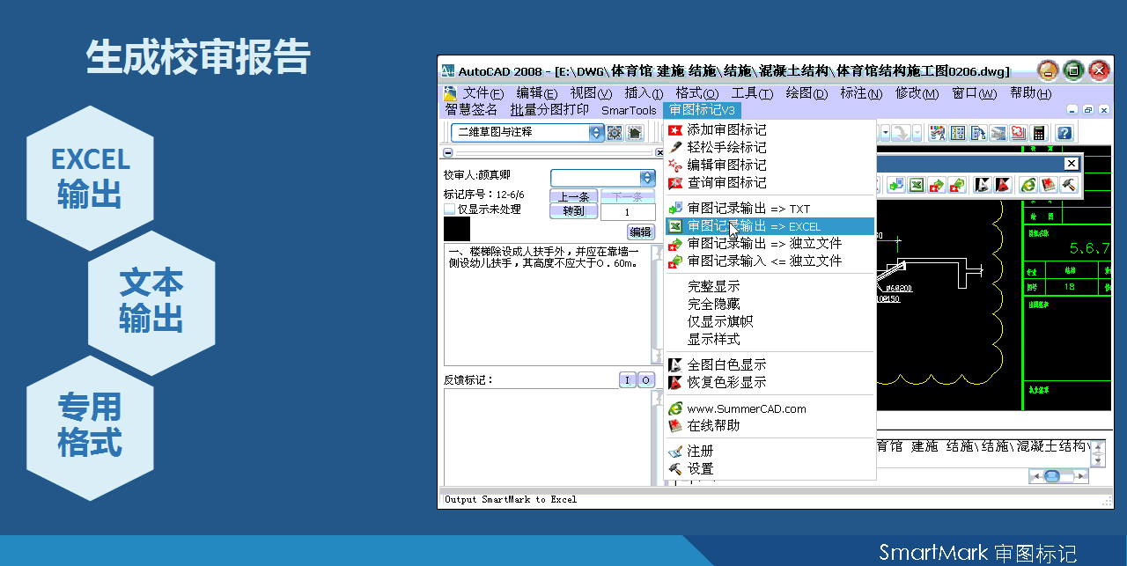The height and width of the screenshot is (566, 1127).
Task: Open the 编辑(E) menu in menu bar
Action: click(x=537, y=93)
